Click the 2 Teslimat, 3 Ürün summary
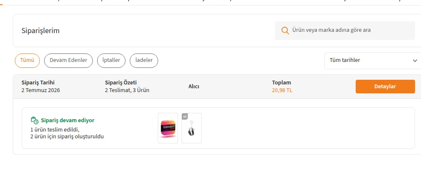 pyautogui.click(x=127, y=90)
